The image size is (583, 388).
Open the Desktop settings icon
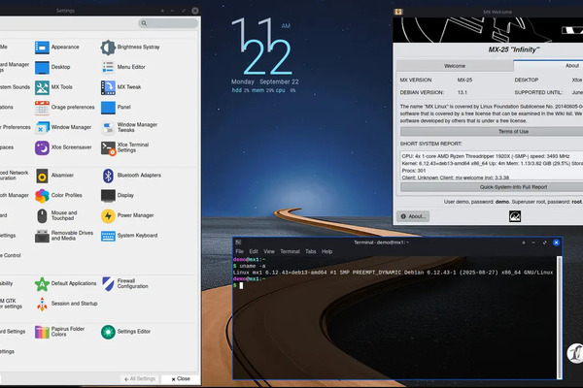point(42,68)
